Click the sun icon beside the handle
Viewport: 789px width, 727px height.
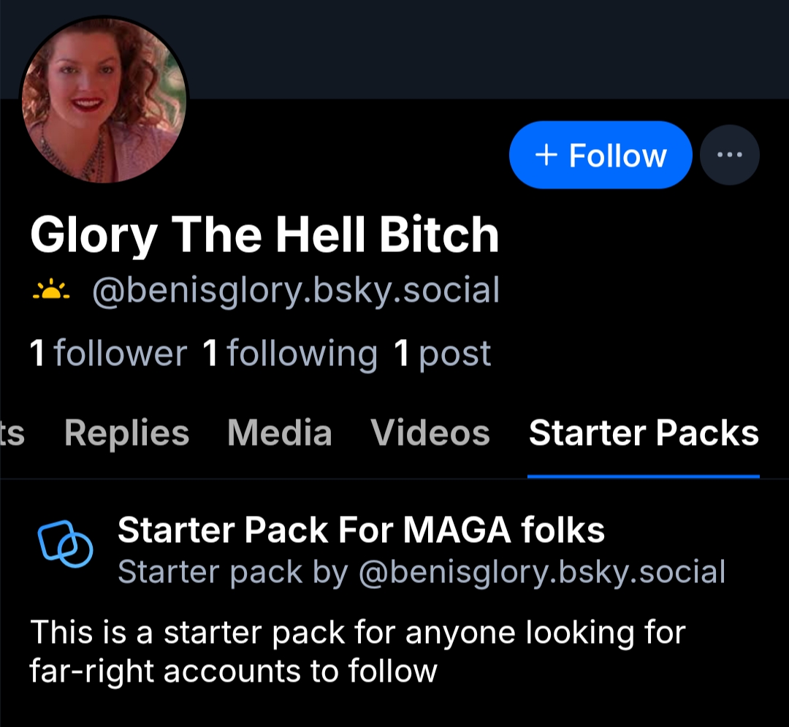pyautogui.click(x=51, y=291)
